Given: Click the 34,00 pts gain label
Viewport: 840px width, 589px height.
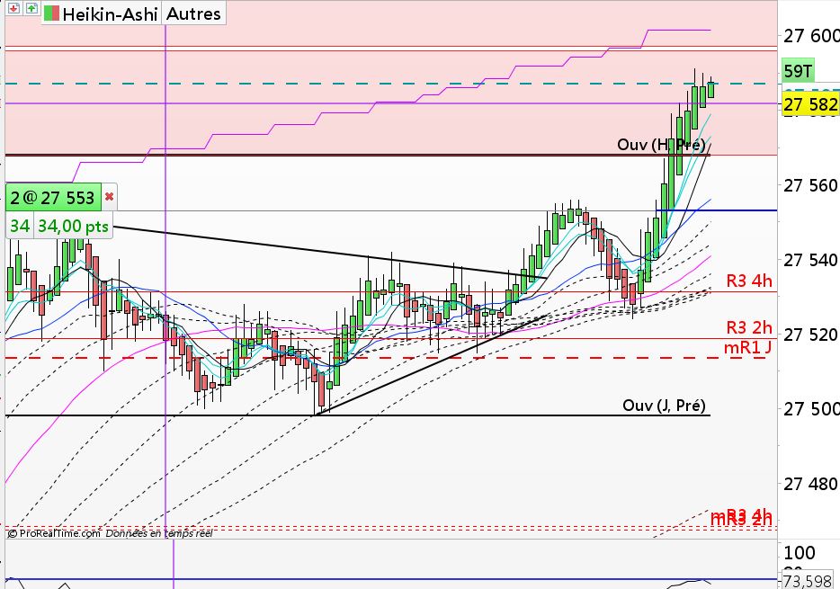Looking at the screenshot, I should tap(73, 227).
